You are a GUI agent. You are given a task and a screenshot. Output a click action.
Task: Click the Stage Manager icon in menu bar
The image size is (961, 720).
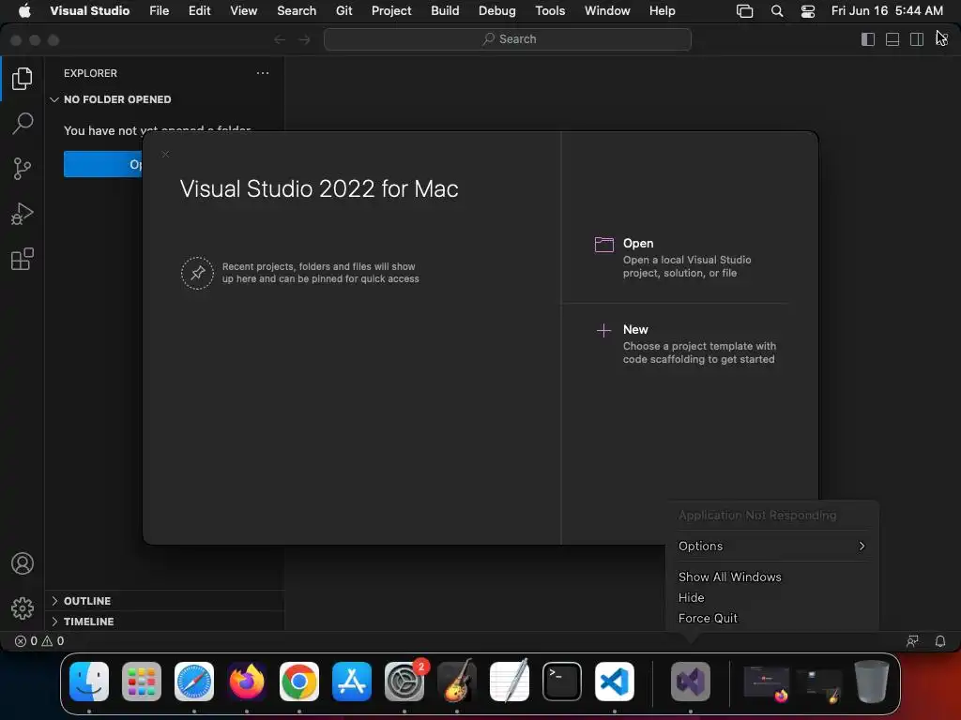744,11
